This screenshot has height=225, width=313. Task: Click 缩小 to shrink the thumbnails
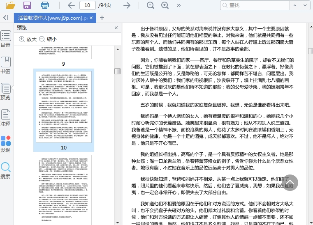click(48, 39)
